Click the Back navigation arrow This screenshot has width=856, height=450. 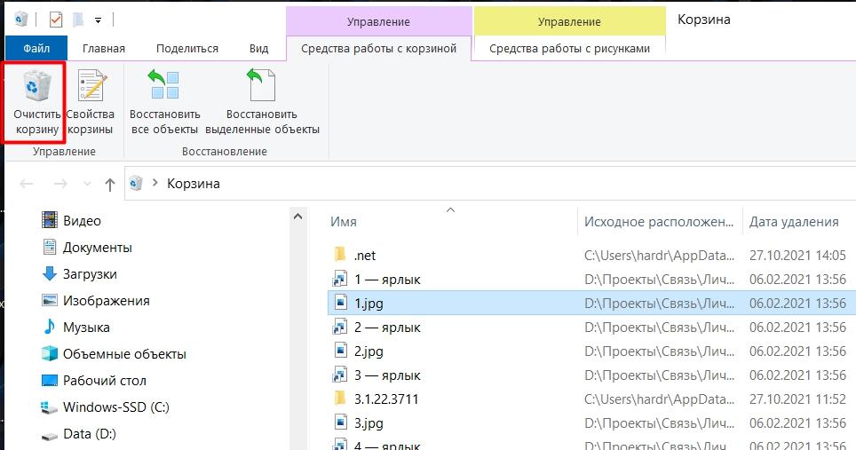27,185
